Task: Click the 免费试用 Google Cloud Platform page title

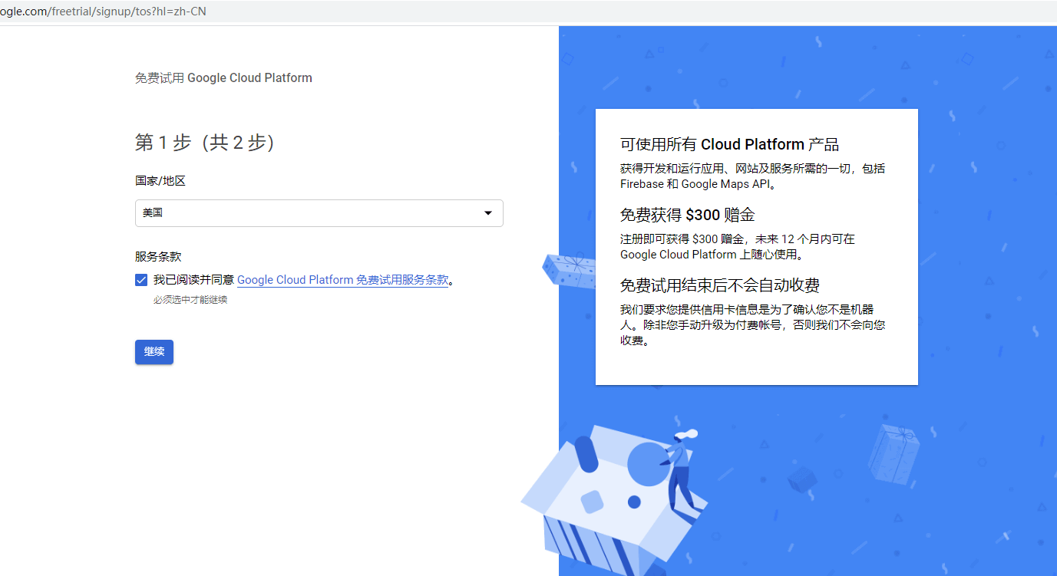Action: point(223,77)
